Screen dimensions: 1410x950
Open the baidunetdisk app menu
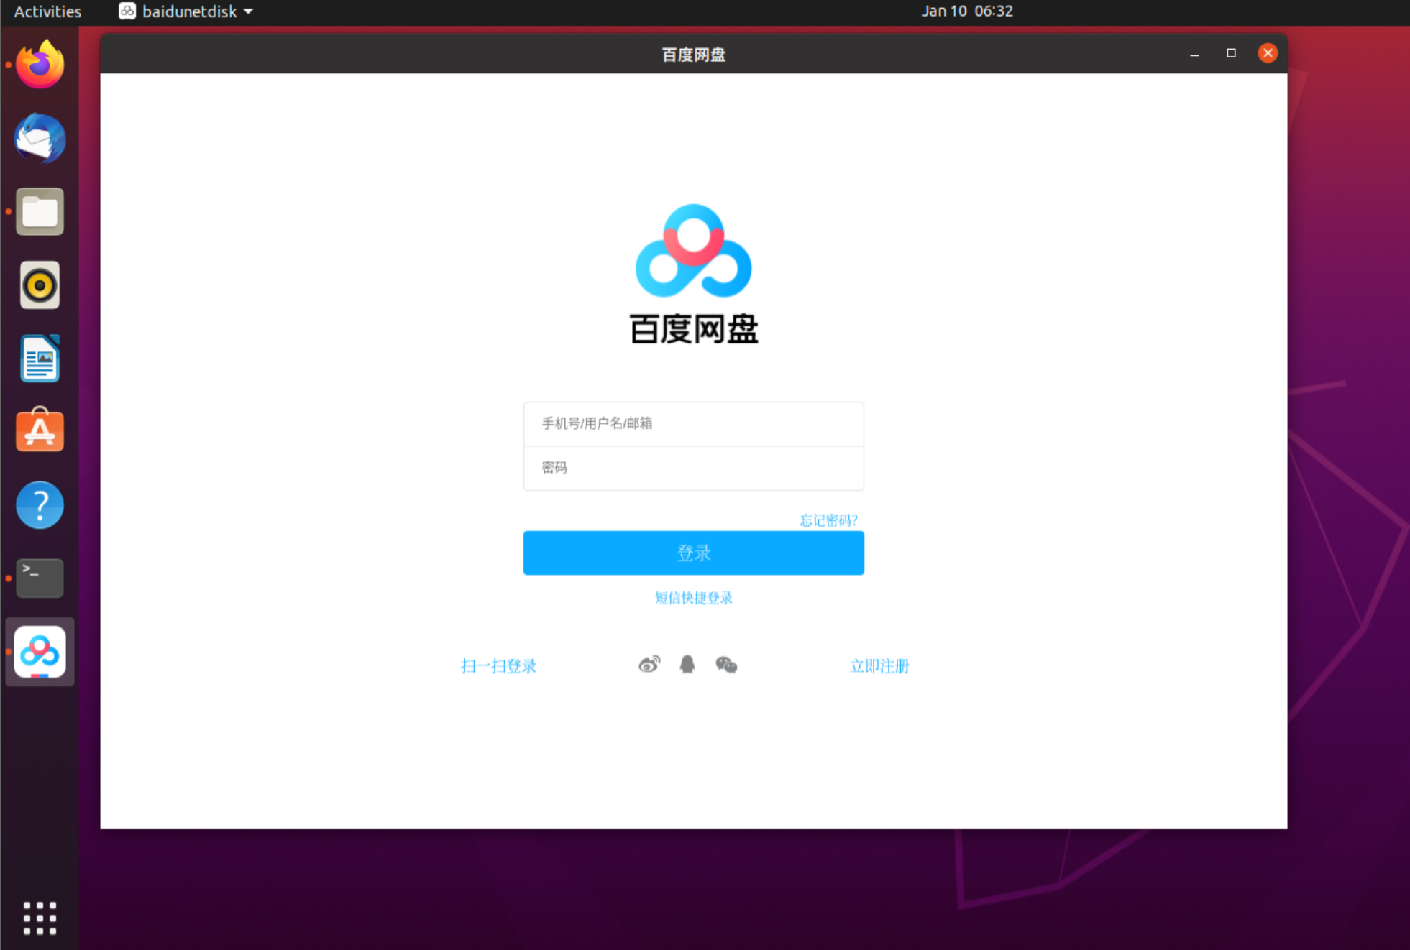click(186, 11)
